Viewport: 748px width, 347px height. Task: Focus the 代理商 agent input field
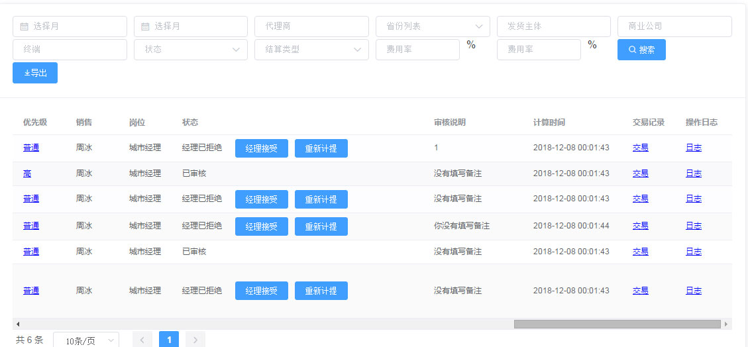[x=311, y=26]
